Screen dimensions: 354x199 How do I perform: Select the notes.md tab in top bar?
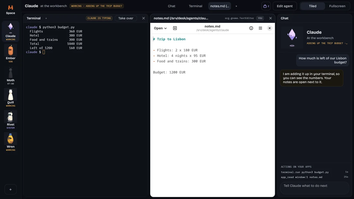220,6
